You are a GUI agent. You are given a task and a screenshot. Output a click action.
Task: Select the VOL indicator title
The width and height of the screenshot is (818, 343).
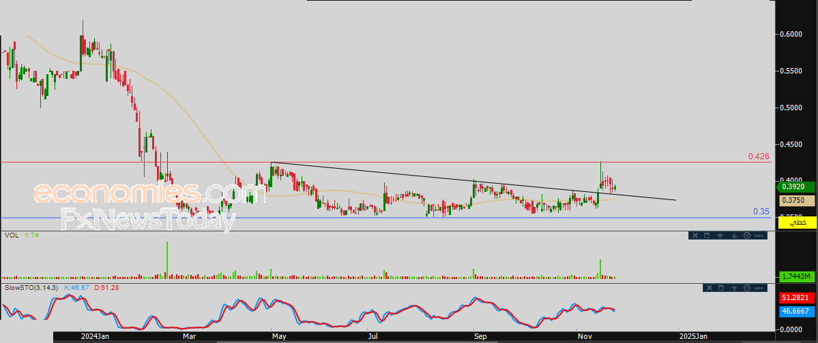tap(12, 235)
